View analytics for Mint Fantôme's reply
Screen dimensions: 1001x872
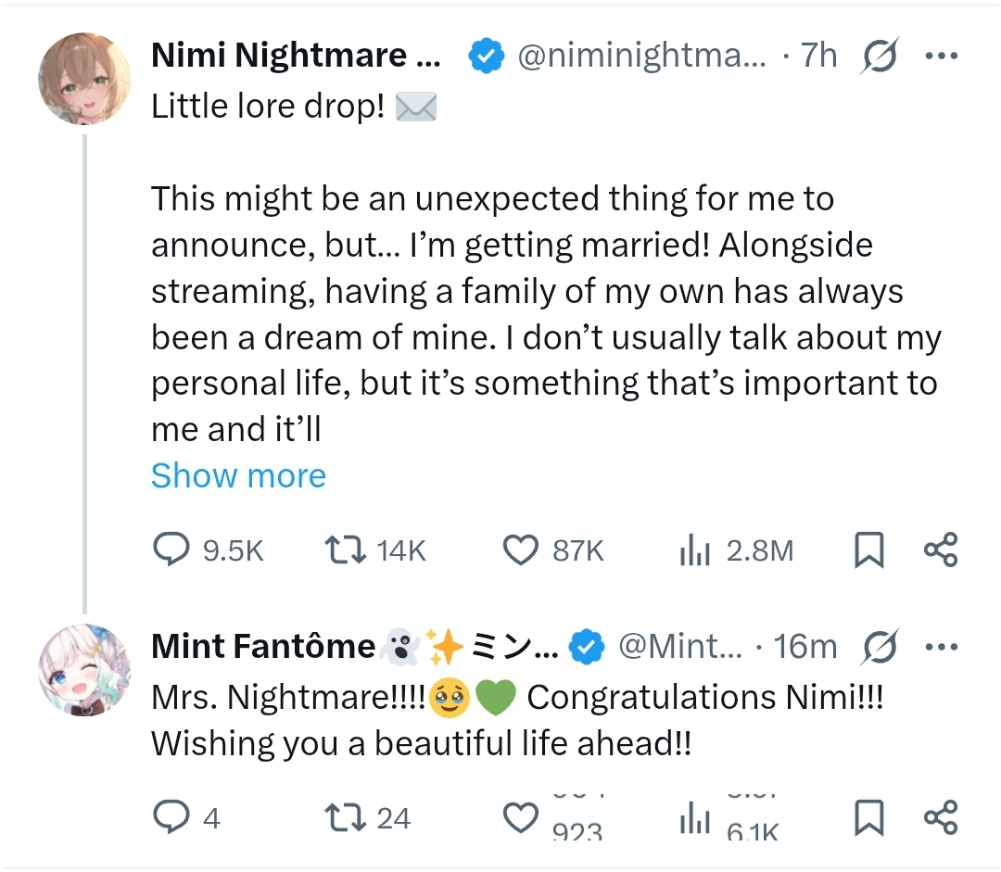[x=695, y=818]
